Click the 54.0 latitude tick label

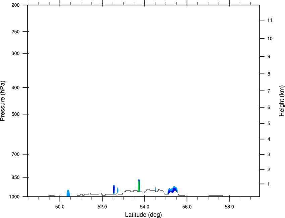click(145, 207)
